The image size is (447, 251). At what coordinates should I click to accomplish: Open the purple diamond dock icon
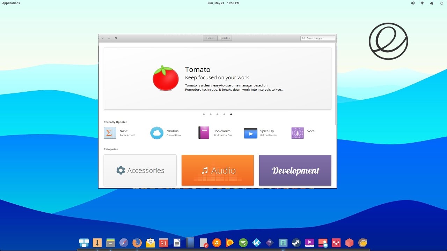(x=270, y=243)
